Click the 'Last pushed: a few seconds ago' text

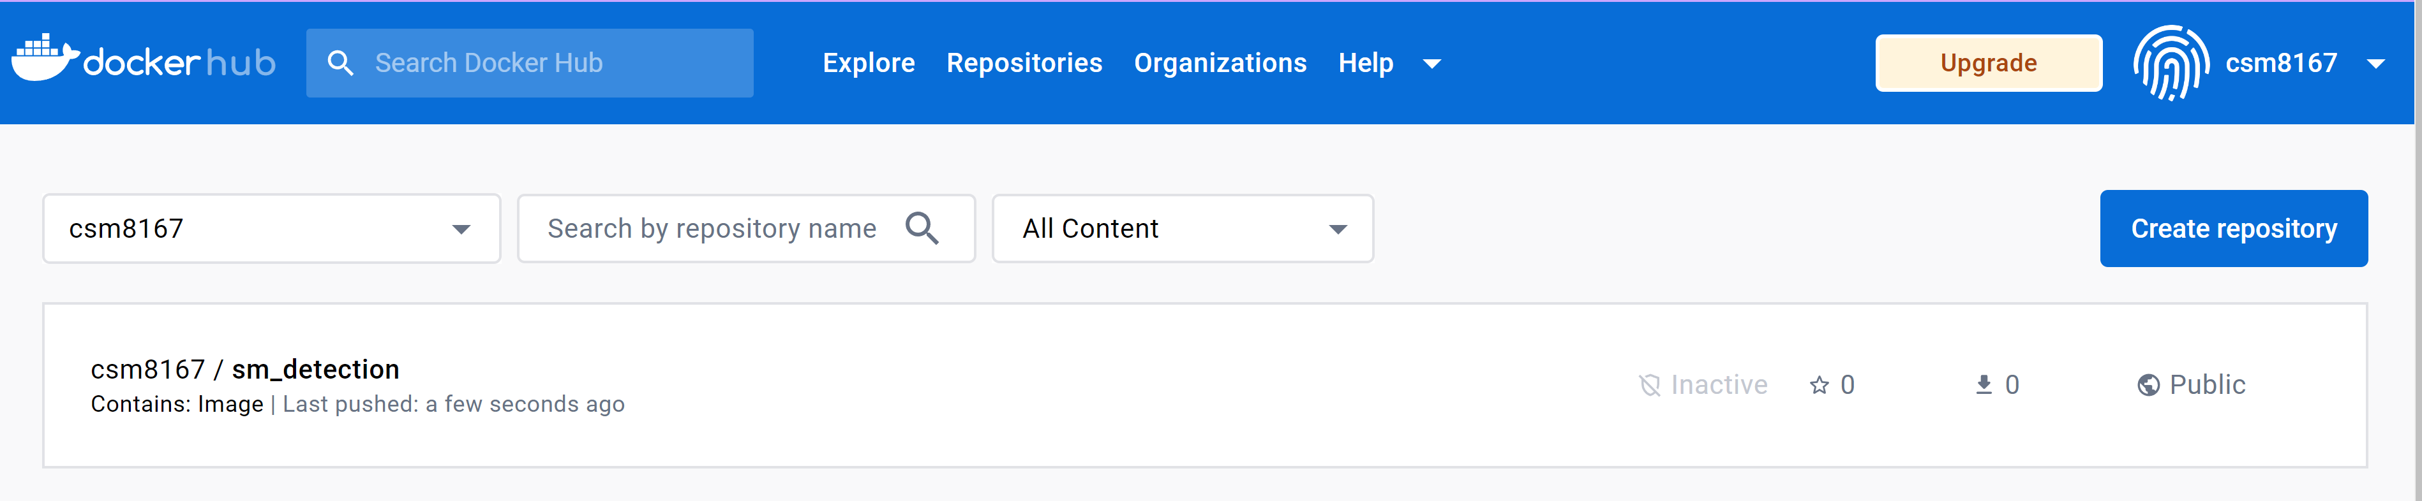[453, 404]
